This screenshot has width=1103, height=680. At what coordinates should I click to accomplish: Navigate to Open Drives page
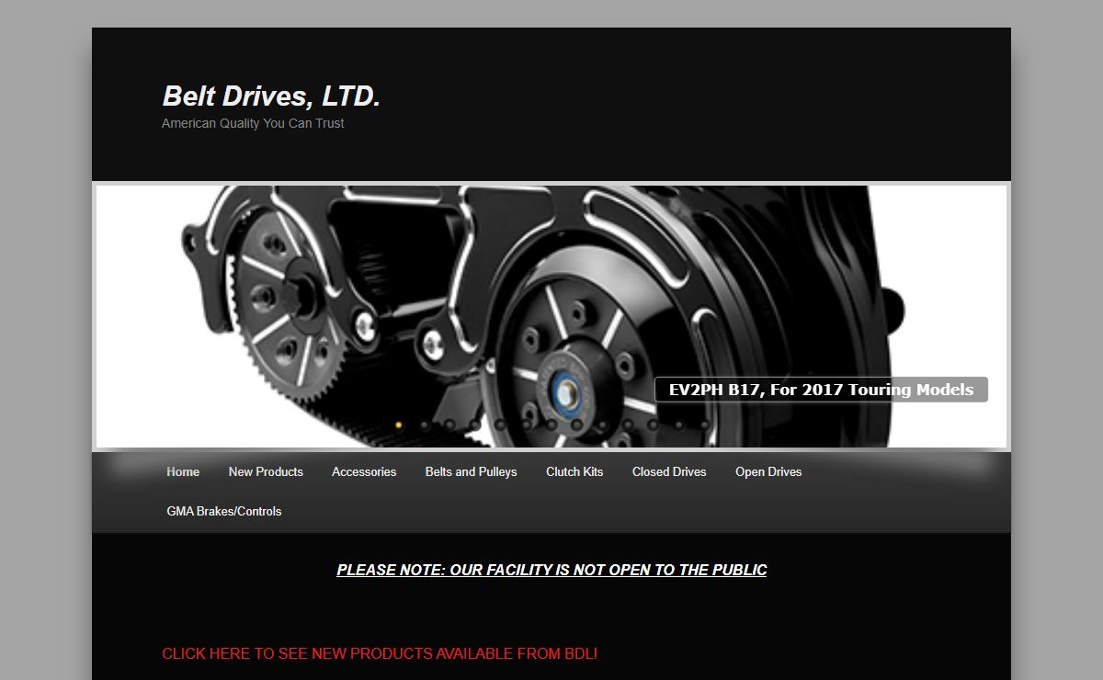point(768,471)
